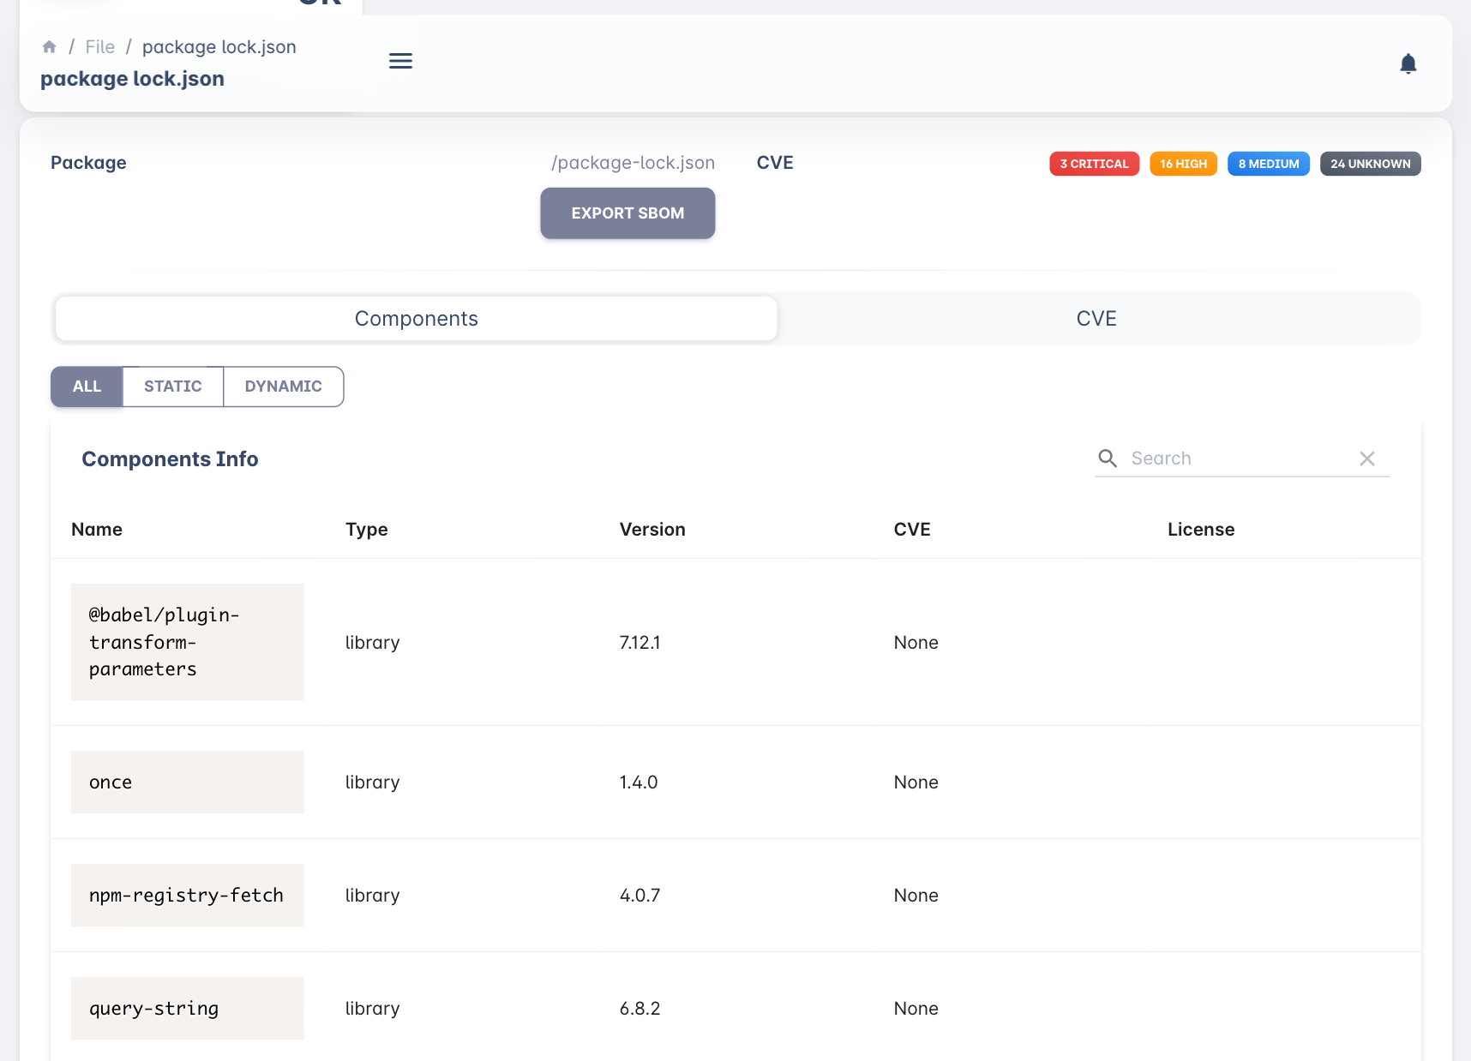The width and height of the screenshot is (1471, 1061).
Task: Open the query-string component row
Action: click(x=735, y=1008)
